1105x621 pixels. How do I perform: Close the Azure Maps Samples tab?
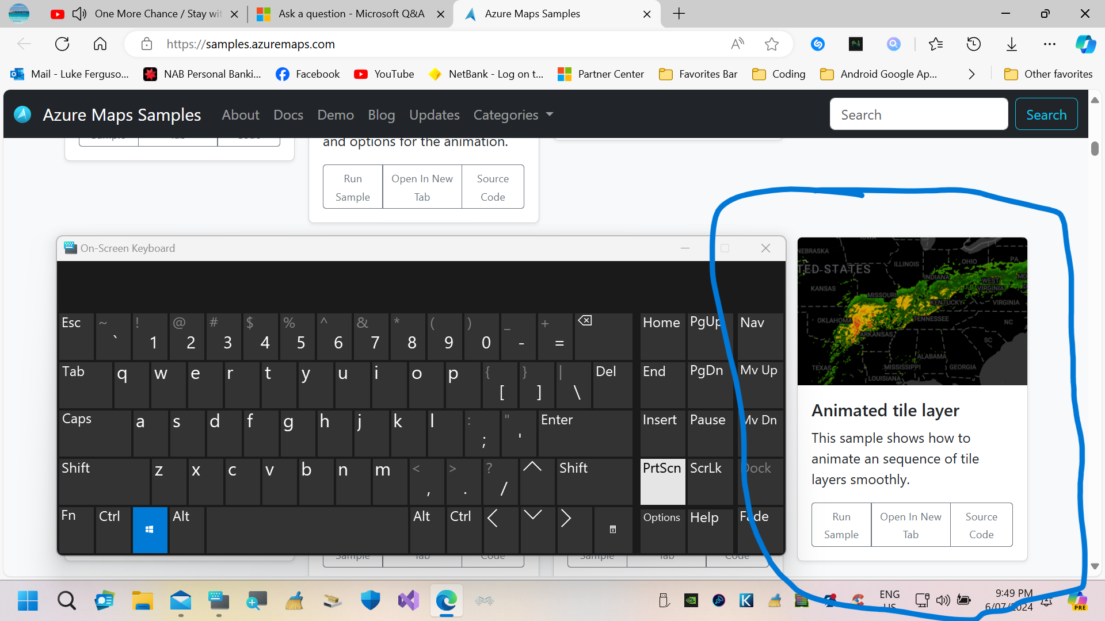click(647, 14)
